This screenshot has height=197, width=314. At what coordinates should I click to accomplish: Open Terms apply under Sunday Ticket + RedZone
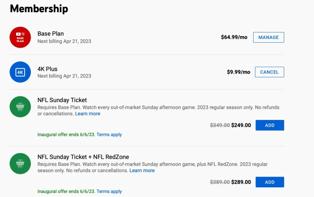109,191
